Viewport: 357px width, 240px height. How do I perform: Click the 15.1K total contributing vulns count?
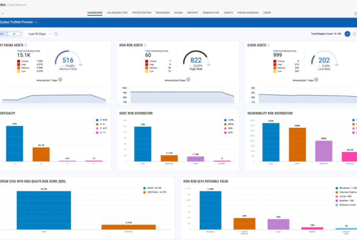[24, 55]
